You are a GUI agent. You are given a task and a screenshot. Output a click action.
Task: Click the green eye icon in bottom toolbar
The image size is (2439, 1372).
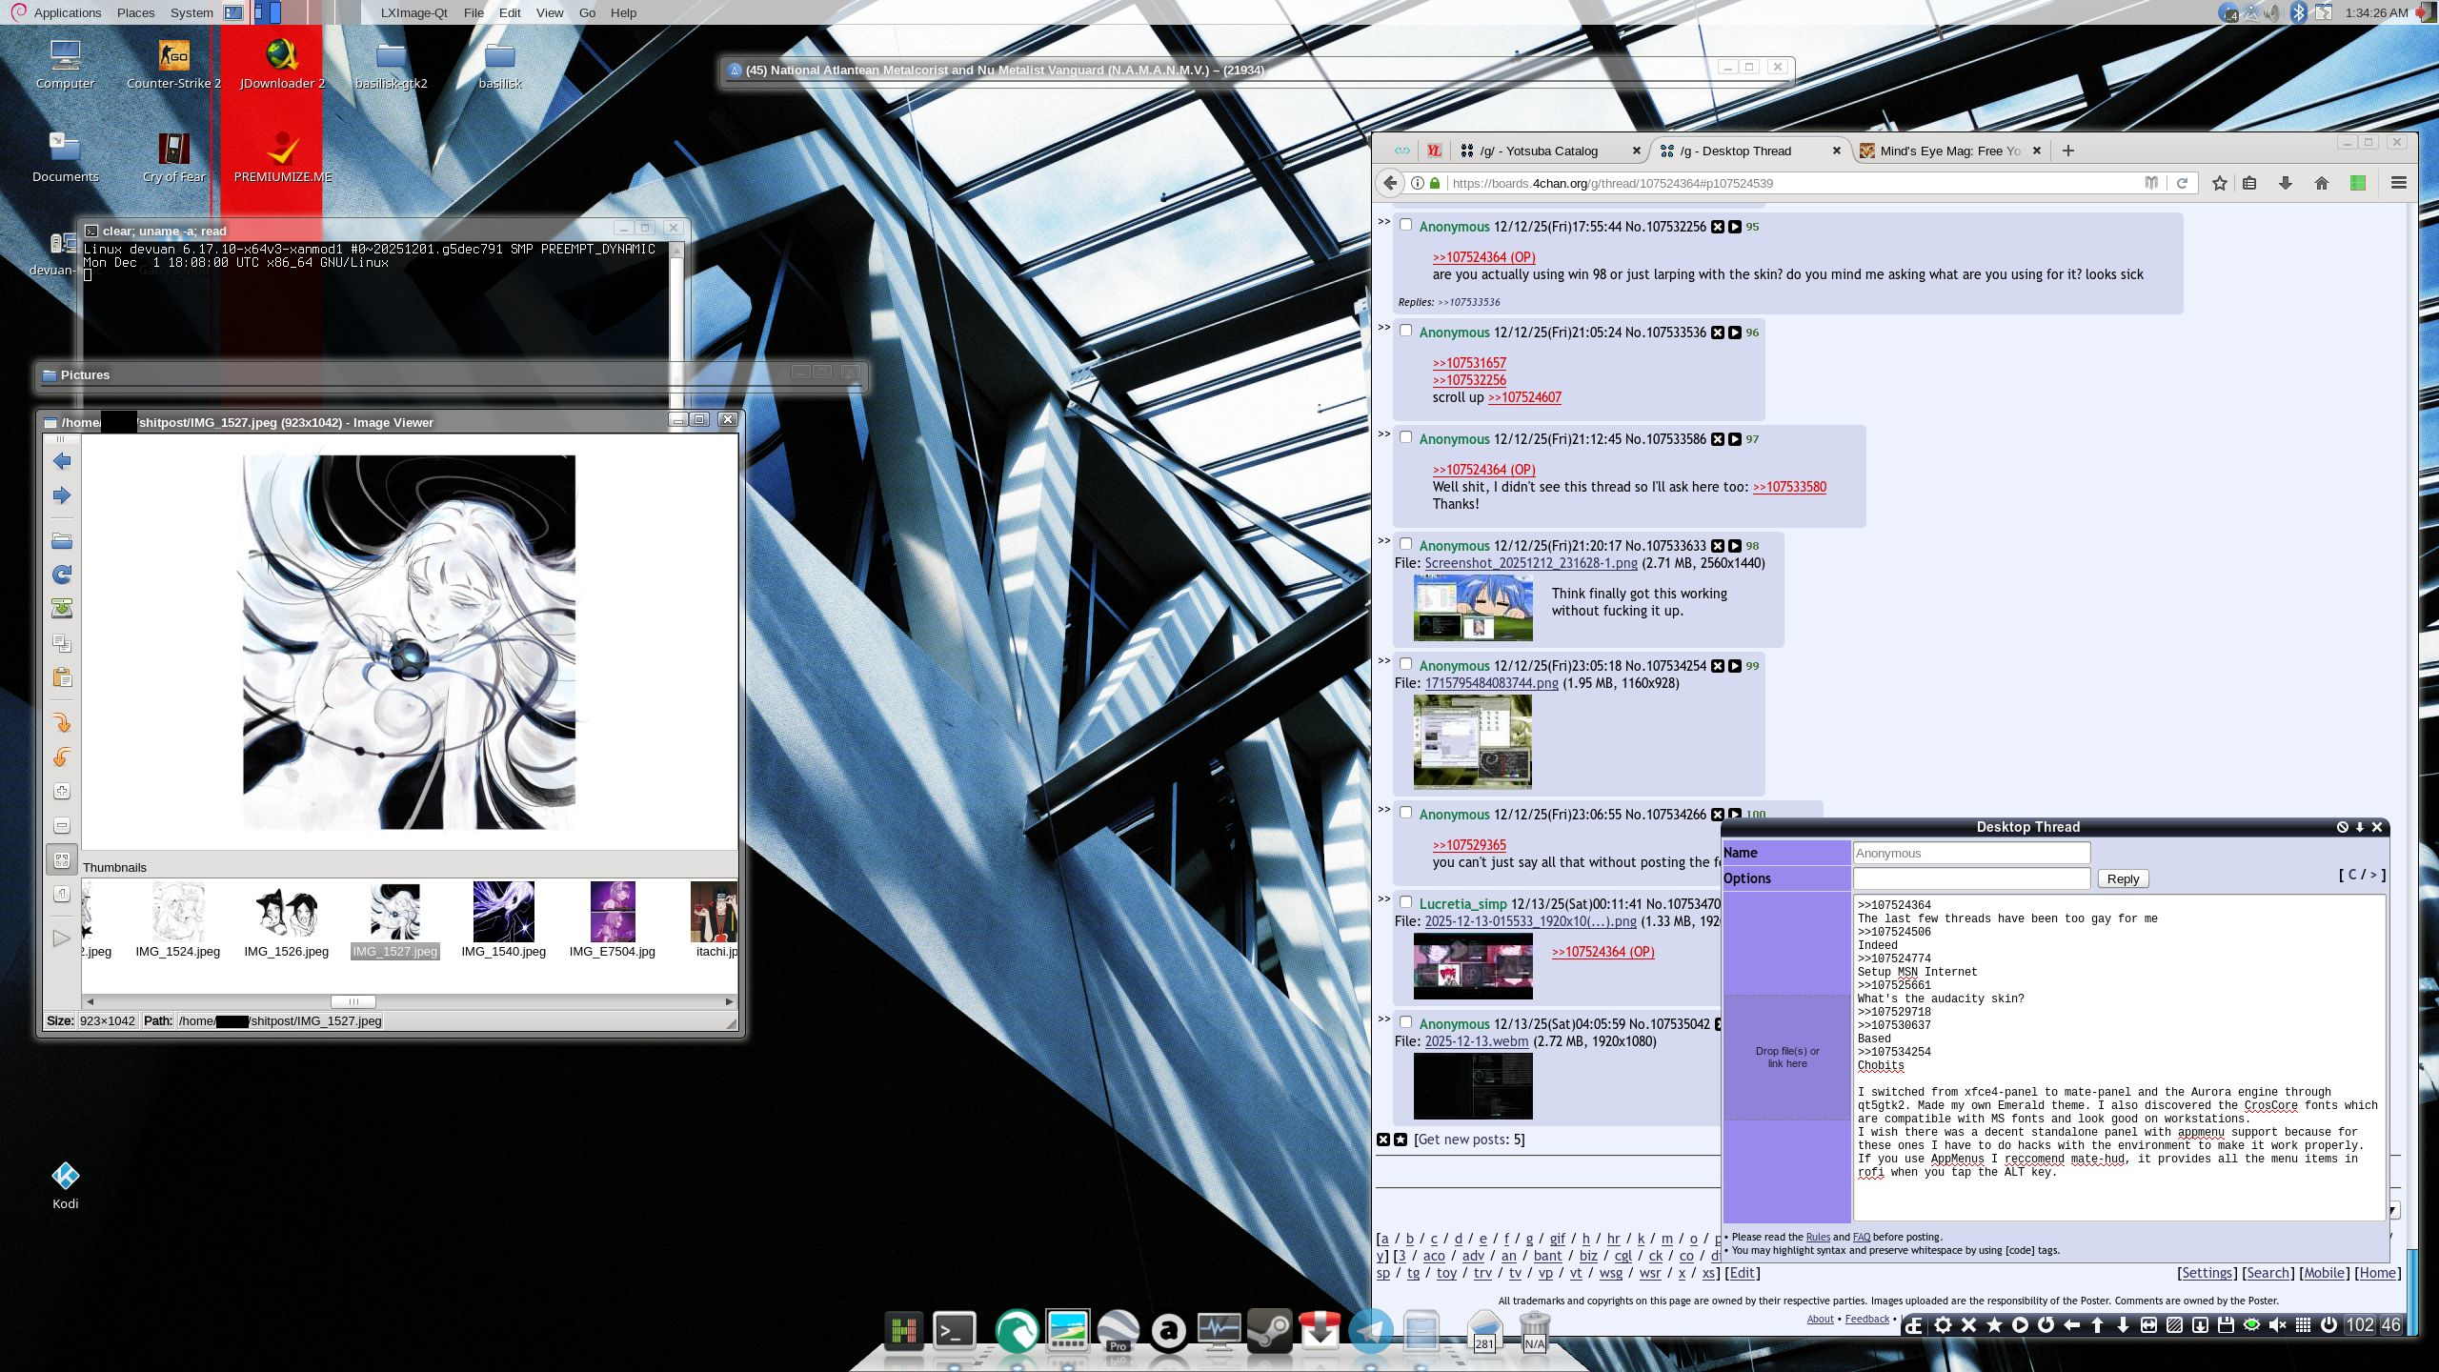pos(2251,1325)
